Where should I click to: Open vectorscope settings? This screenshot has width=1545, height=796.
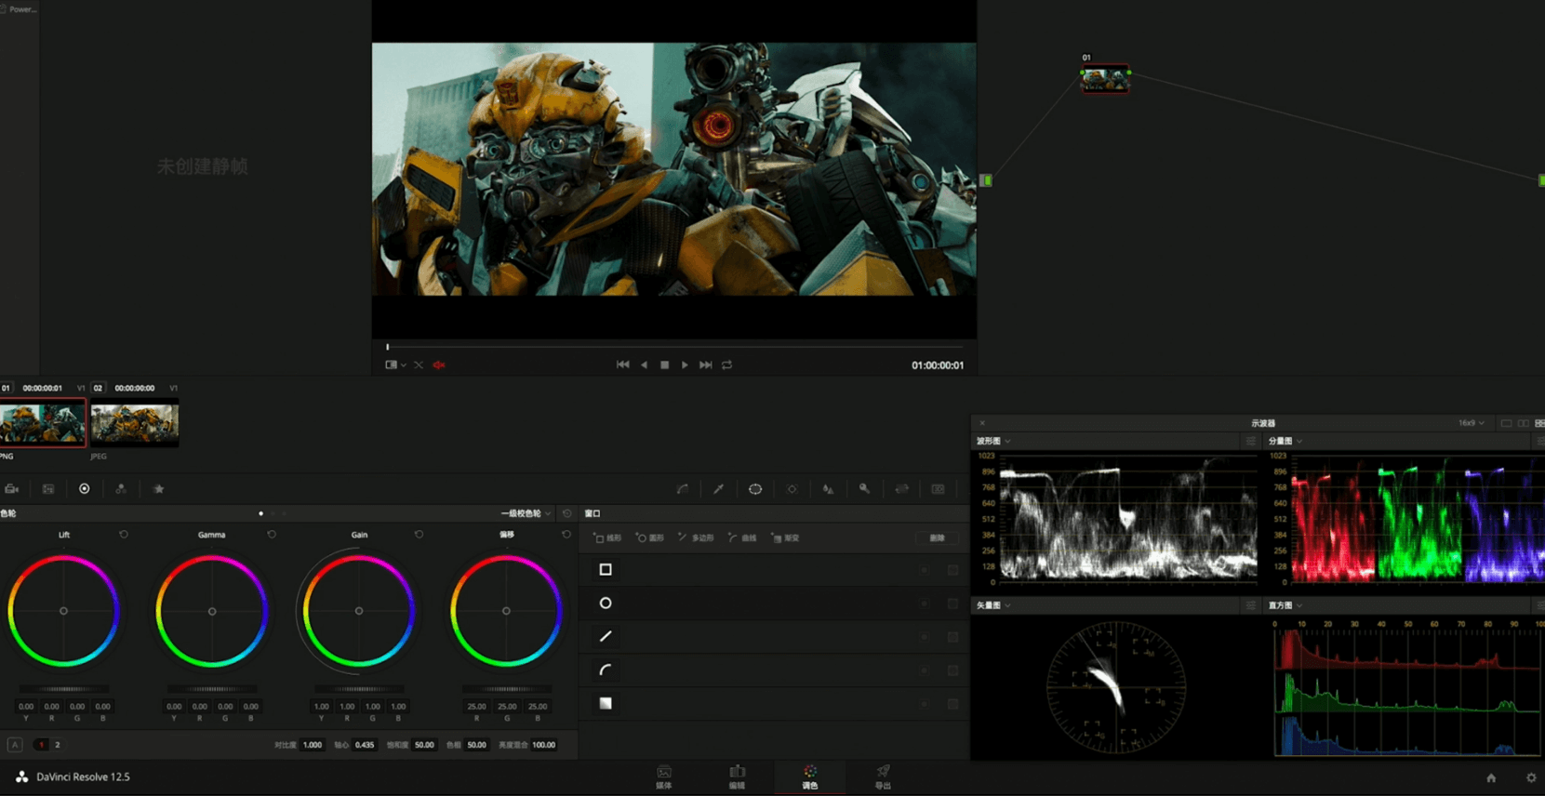[1250, 605]
